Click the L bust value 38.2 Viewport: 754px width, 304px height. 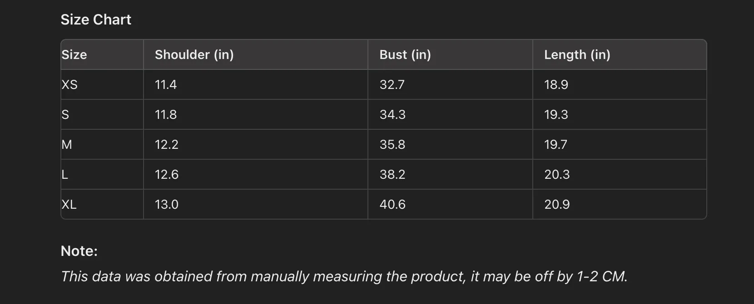coord(392,174)
